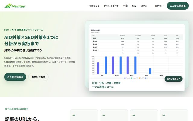Screen dimensions: 193x121
Task: Click the 競合C row label in table
Action: click(x=95, y=47)
